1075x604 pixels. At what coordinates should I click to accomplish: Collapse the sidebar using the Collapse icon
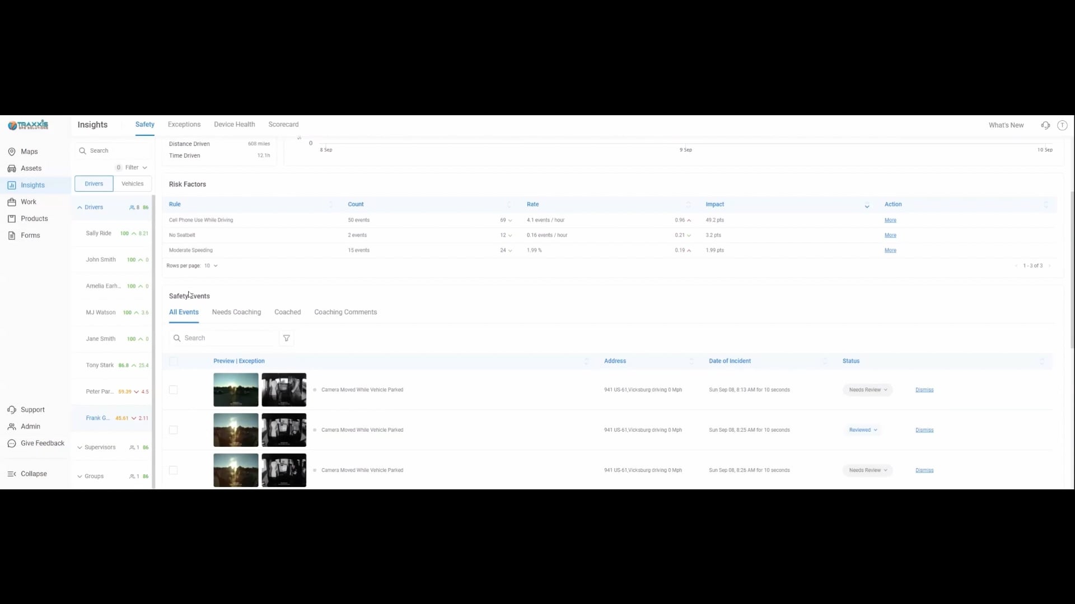(12, 474)
